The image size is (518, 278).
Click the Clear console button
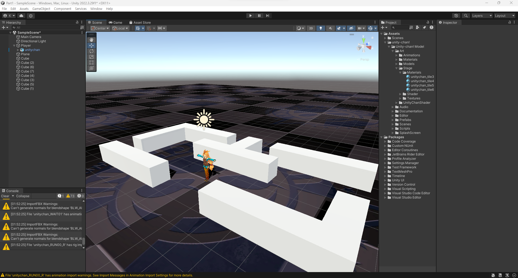5,196
